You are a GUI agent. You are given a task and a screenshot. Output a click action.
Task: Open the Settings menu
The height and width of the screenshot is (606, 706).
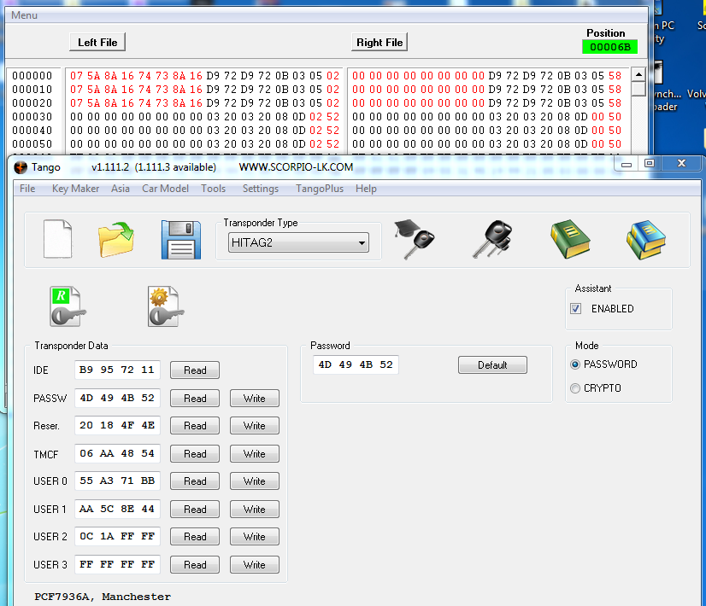[261, 189]
